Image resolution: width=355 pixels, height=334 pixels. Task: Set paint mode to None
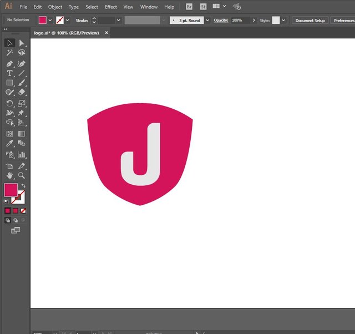(23, 211)
